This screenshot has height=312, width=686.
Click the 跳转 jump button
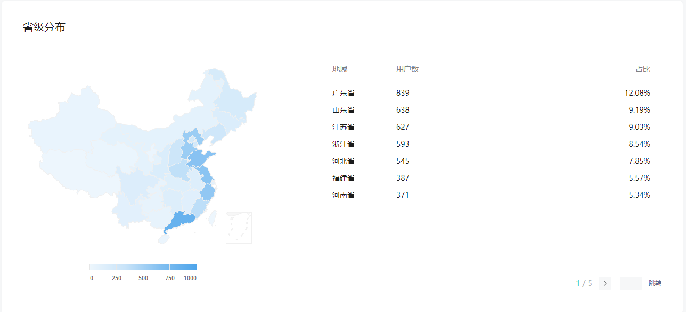pos(655,283)
